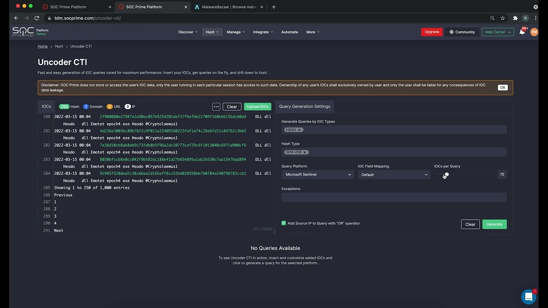The image size is (548, 308).
Task: Toggle the IP filter
Action: [x=130, y=107]
